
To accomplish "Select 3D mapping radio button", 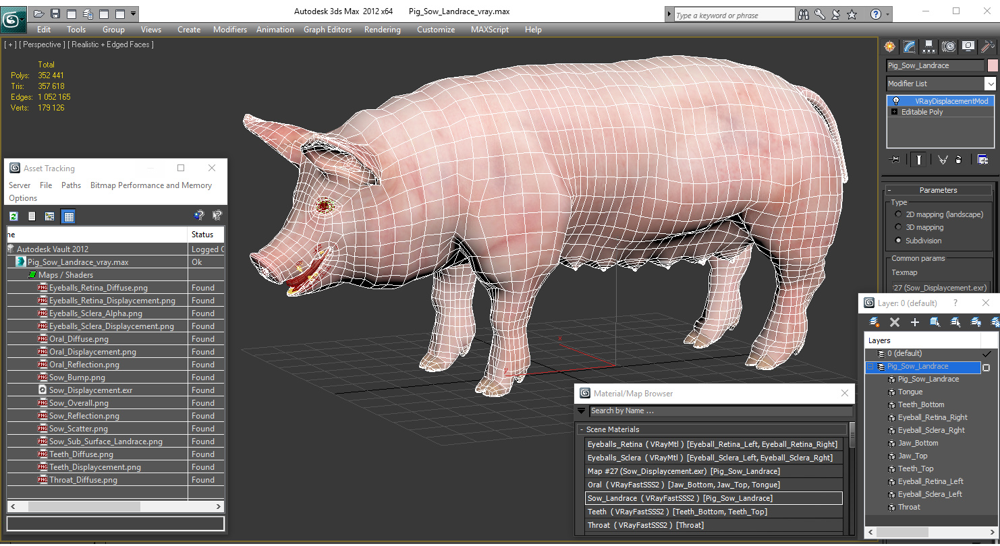I will (x=898, y=227).
